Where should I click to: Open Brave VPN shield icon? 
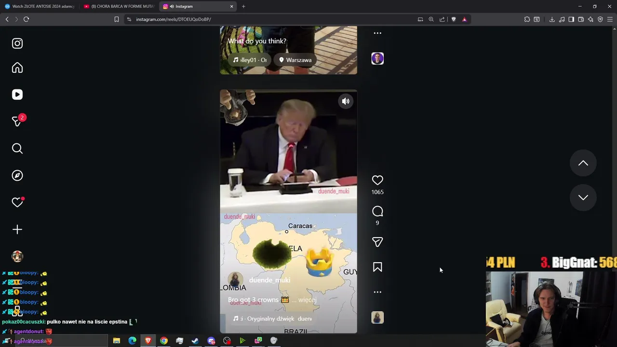click(x=600, y=19)
